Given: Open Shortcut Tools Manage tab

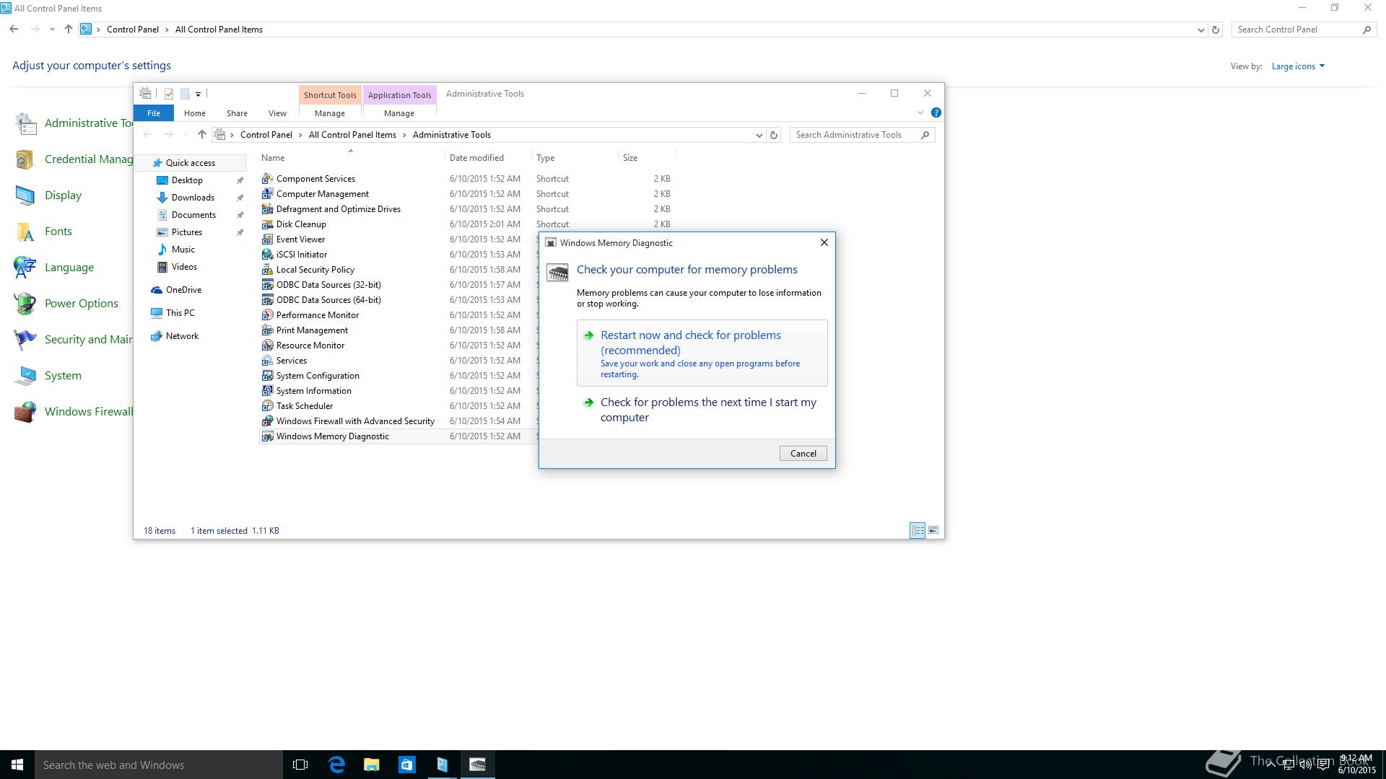Looking at the screenshot, I should point(330,113).
